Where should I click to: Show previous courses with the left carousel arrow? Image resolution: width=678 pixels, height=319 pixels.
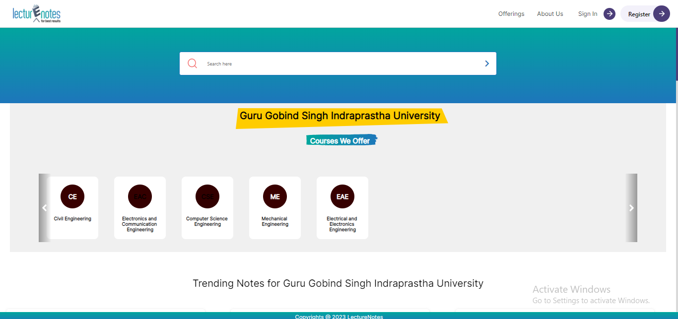(45, 208)
